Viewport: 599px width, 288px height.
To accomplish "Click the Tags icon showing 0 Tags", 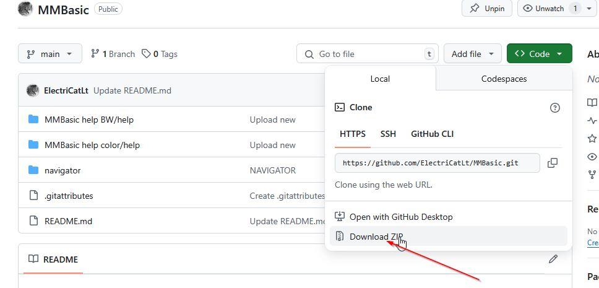I will click(146, 54).
